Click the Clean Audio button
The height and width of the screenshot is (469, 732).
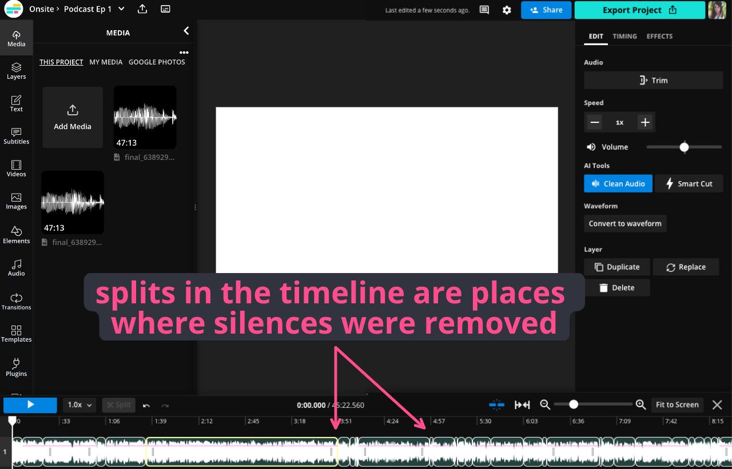tap(618, 184)
